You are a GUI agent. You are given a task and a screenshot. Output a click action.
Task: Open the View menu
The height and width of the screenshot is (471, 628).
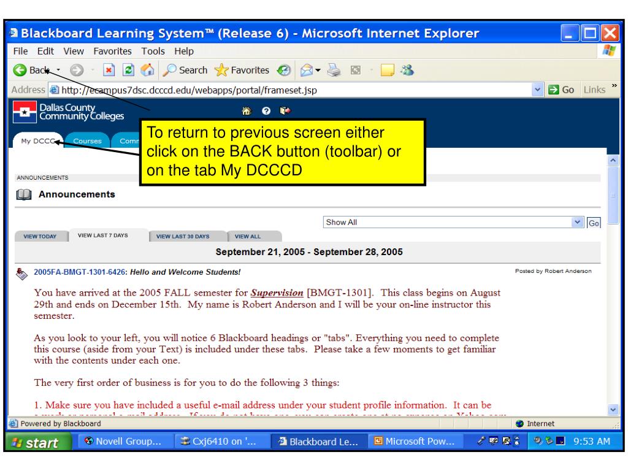click(x=74, y=52)
